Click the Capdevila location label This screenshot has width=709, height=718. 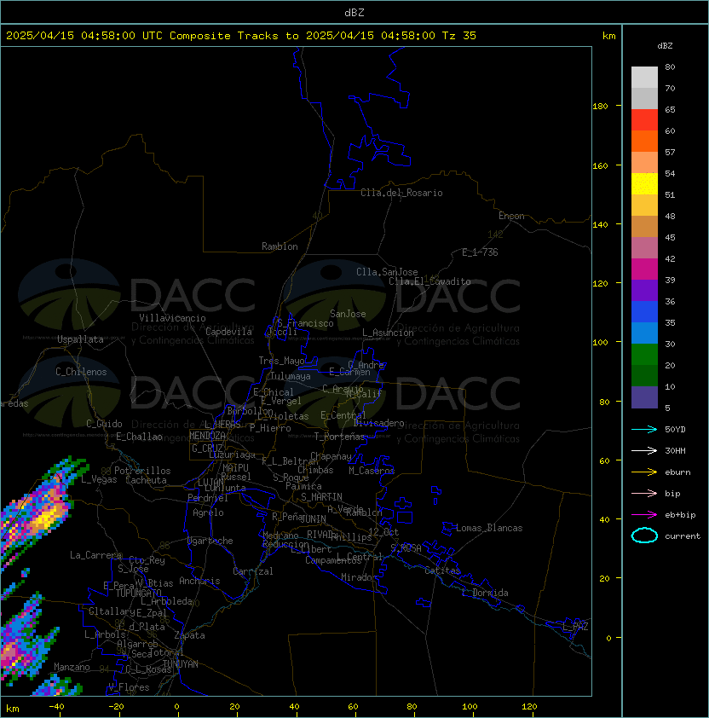click(x=228, y=332)
